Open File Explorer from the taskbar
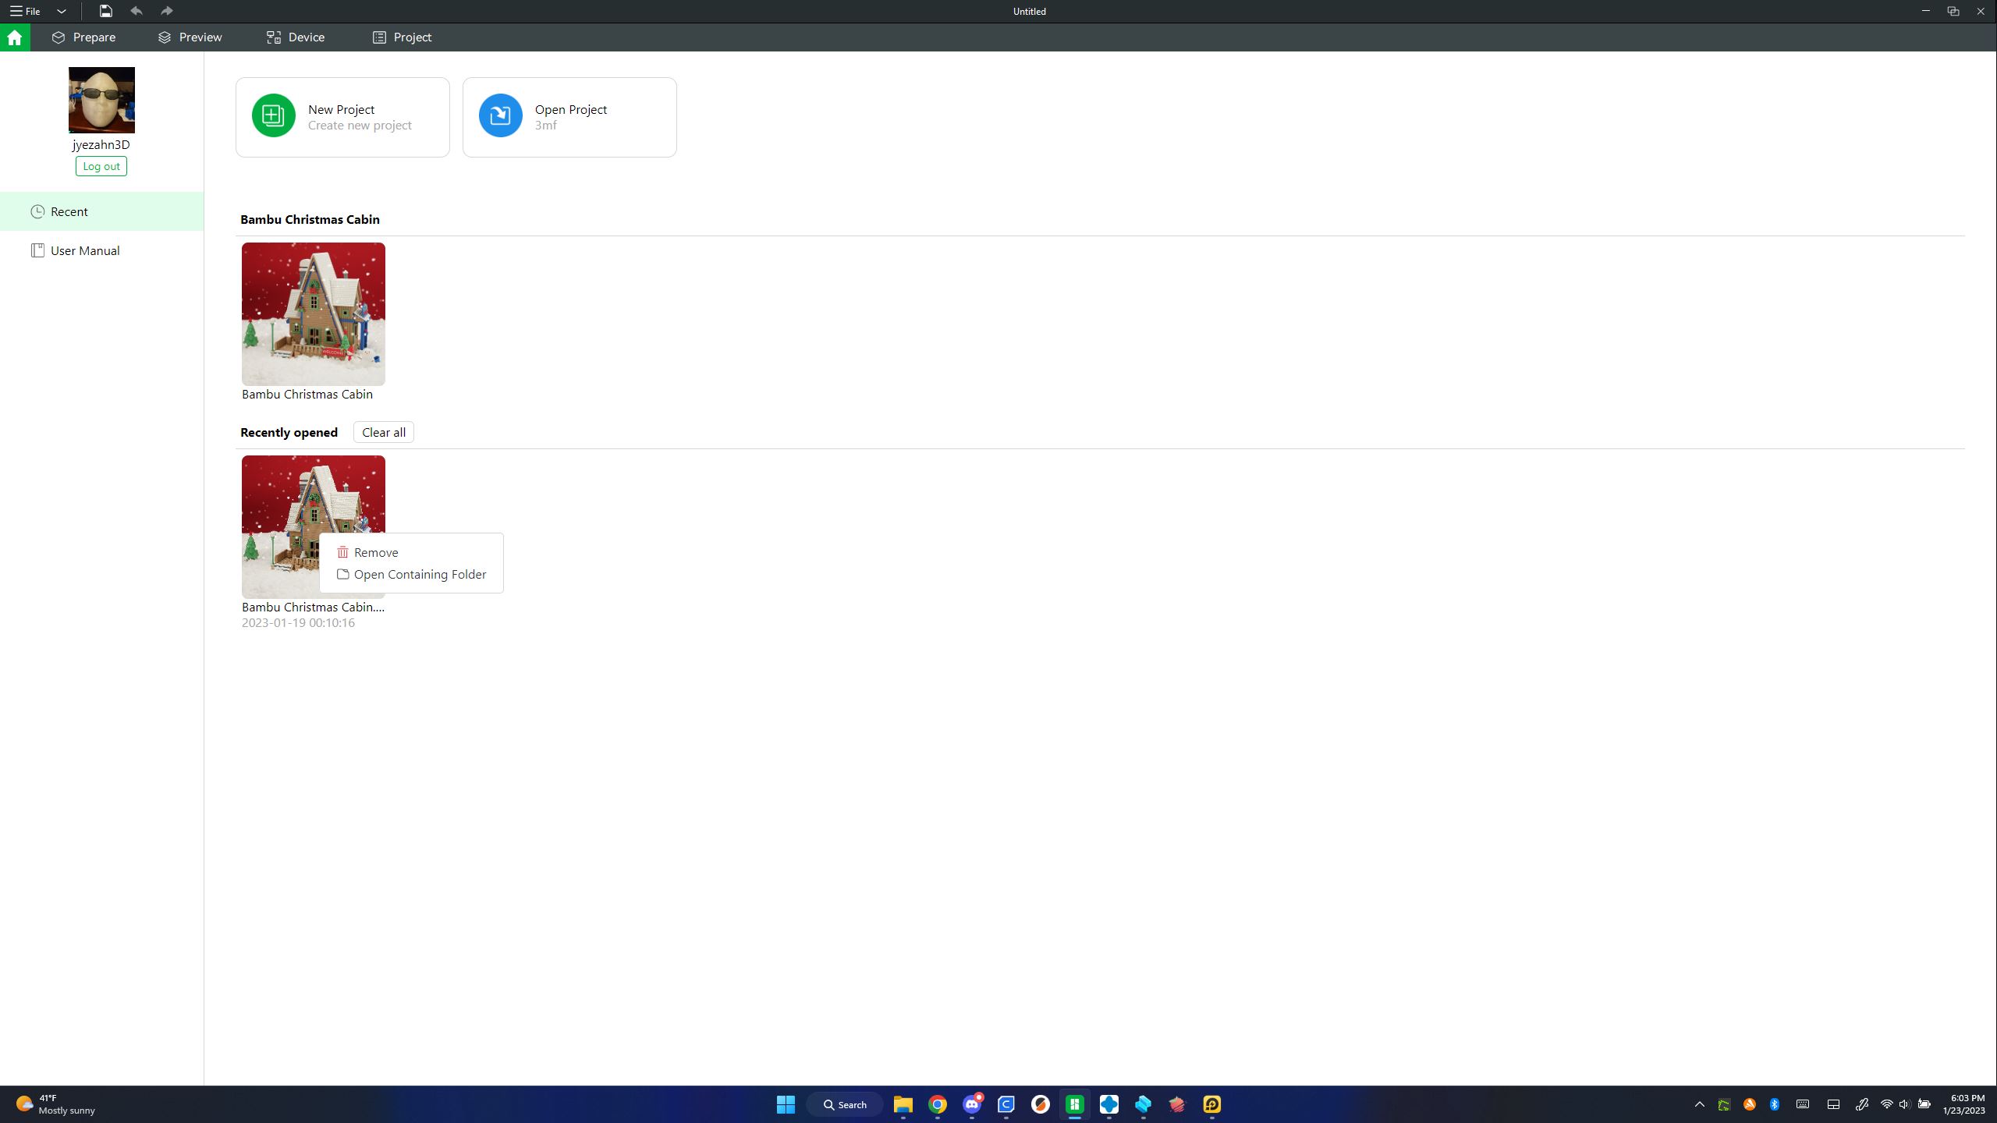Viewport: 1997px width, 1123px height. coord(903,1104)
